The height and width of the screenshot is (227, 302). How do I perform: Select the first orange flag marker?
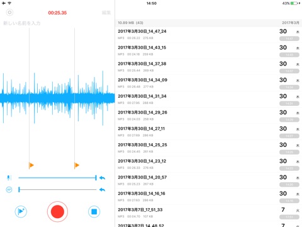click(31, 165)
